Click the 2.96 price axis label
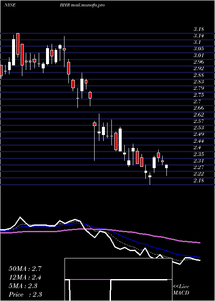This screenshot has height=301, width=215. tap(199, 62)
